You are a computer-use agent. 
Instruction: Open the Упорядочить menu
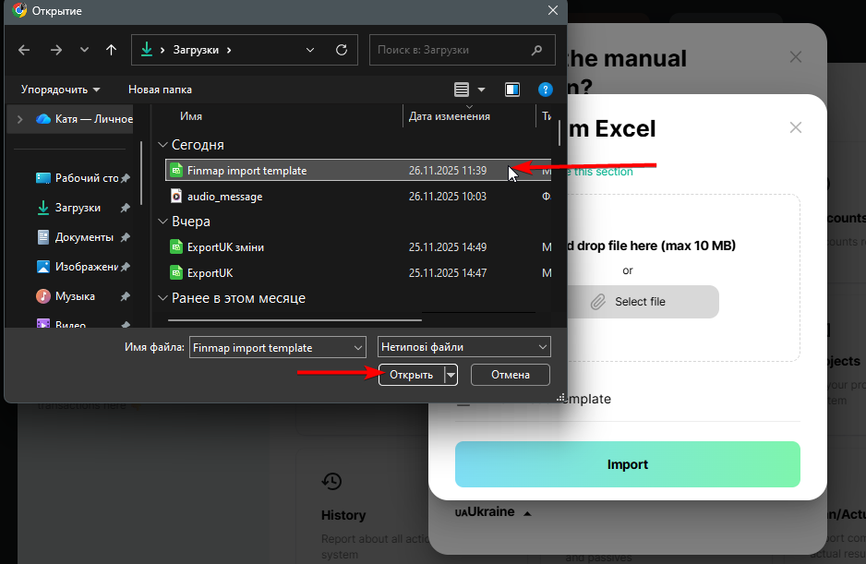(x=61, y=90)
